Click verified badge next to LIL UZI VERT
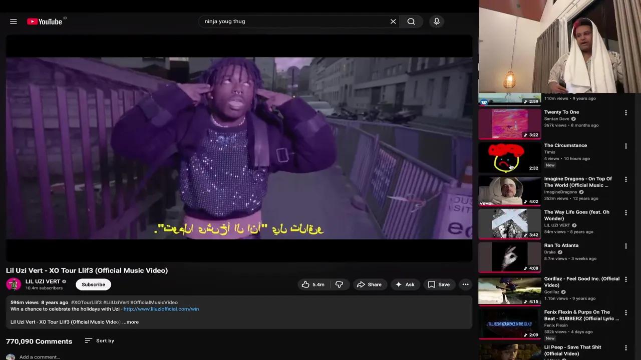 (64, 281)
